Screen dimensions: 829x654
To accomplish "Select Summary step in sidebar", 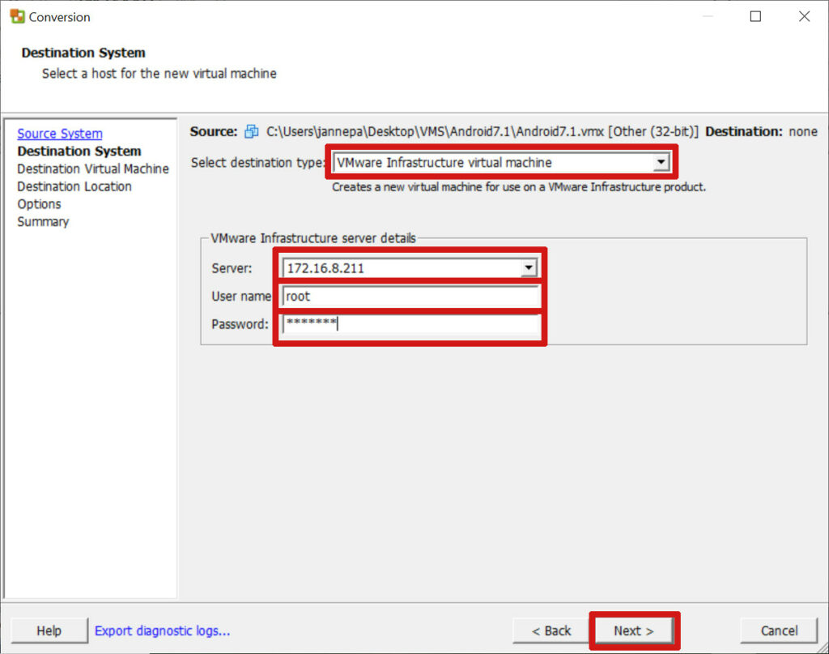I will [x=43, y=222].
